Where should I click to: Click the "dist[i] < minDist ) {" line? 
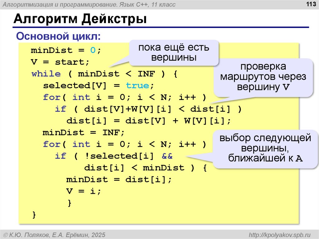pyautogui.click(x=145, y=168)
